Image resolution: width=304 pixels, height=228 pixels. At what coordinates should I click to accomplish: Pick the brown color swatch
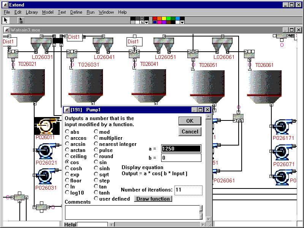click(x=168, y=22)
